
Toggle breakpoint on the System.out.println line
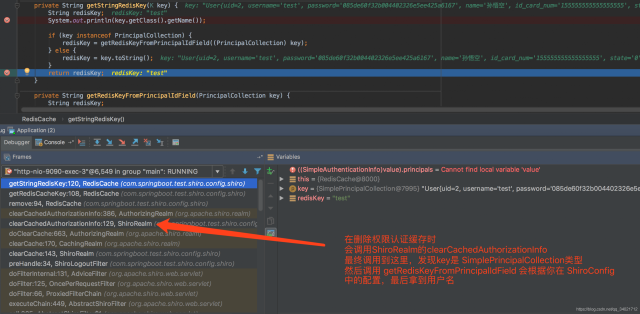tap(6, 20)
